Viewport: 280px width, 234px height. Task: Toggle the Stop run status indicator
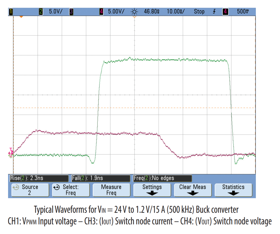click(199, 11)
